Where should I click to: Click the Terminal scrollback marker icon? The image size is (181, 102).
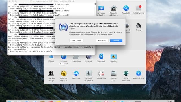[95, 4]
